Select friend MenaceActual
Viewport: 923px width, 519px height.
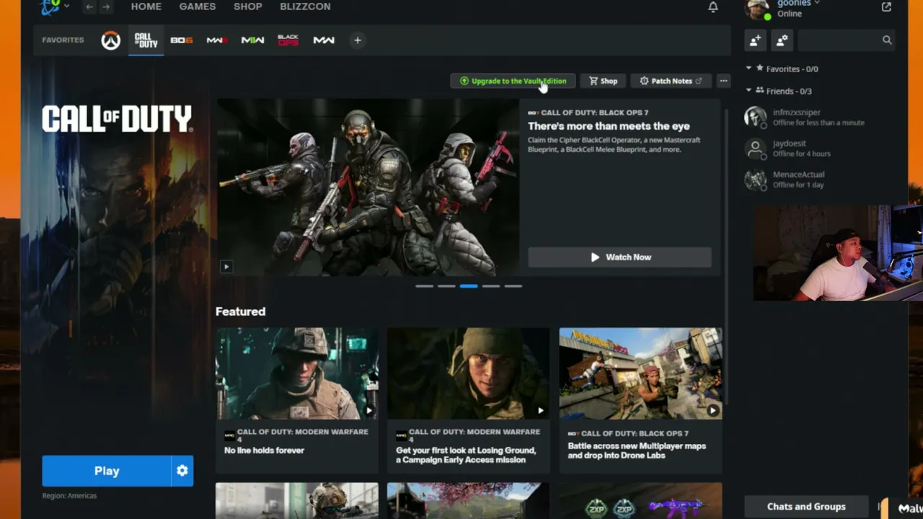[818, 179]
